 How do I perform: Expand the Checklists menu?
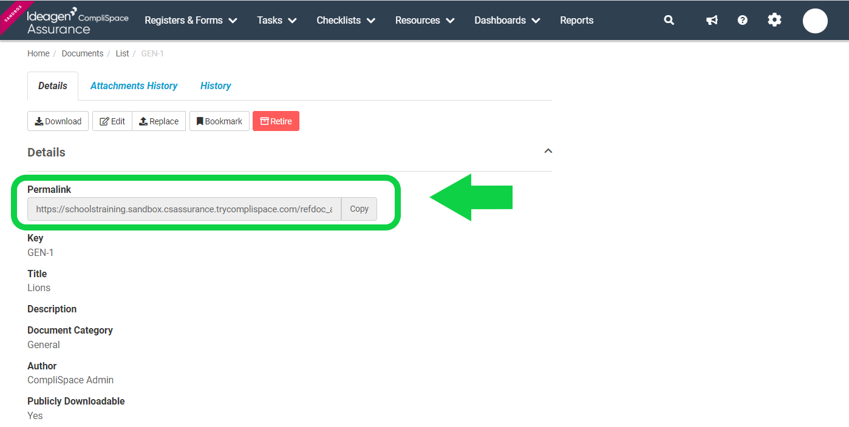point(346,20)
